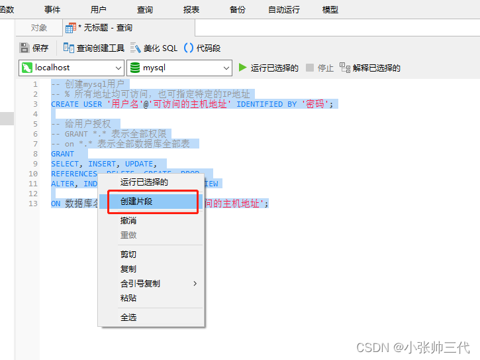Viewport: 480px width, 360px height.
Task: Select 粘贴 in the context menu
Action: pyautogui.click(x=151, y=298)
